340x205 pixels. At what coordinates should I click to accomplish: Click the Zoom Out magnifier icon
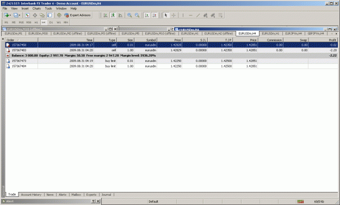coord(137,15)
